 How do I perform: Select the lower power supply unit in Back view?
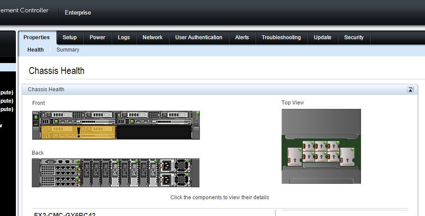coord(175,180)
